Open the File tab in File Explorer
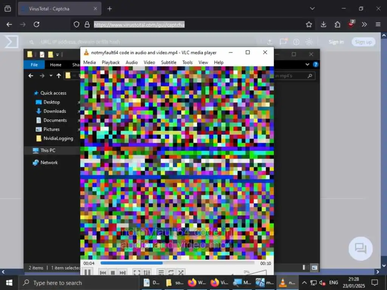The image size is (387, 290). [x=34, y=65]
